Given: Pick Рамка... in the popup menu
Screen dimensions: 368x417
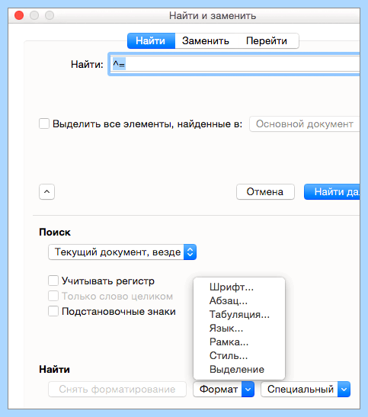Looking at the screenshot, I should point(239,342).
